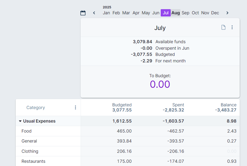
Task: Open the Category column three-dot menu
Action: [x=75, y=107]
